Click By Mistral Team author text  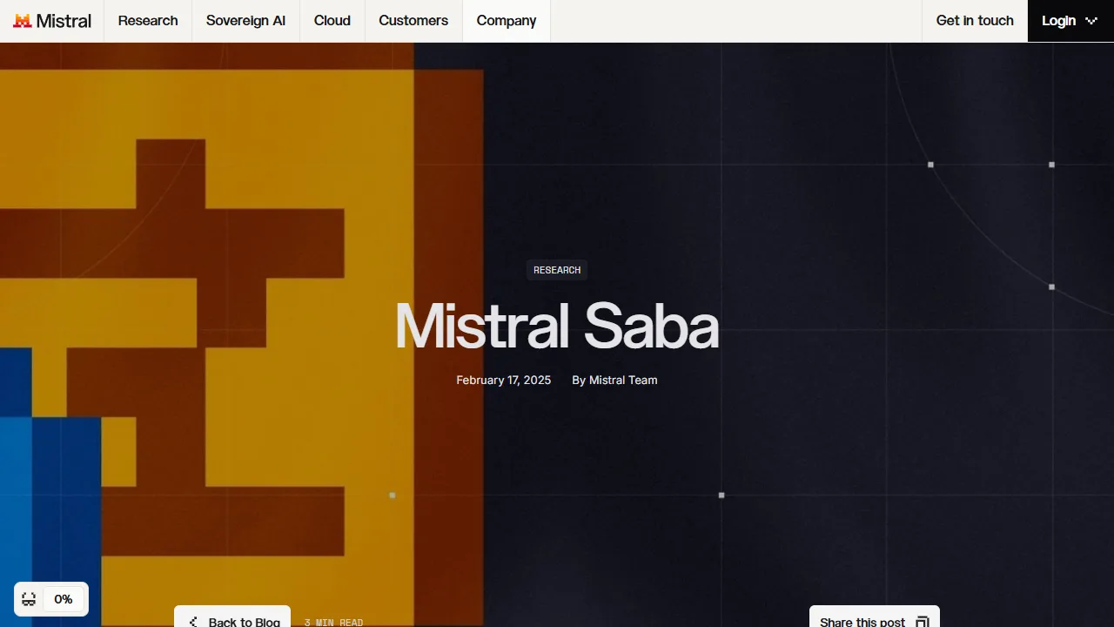pos(614,380)
